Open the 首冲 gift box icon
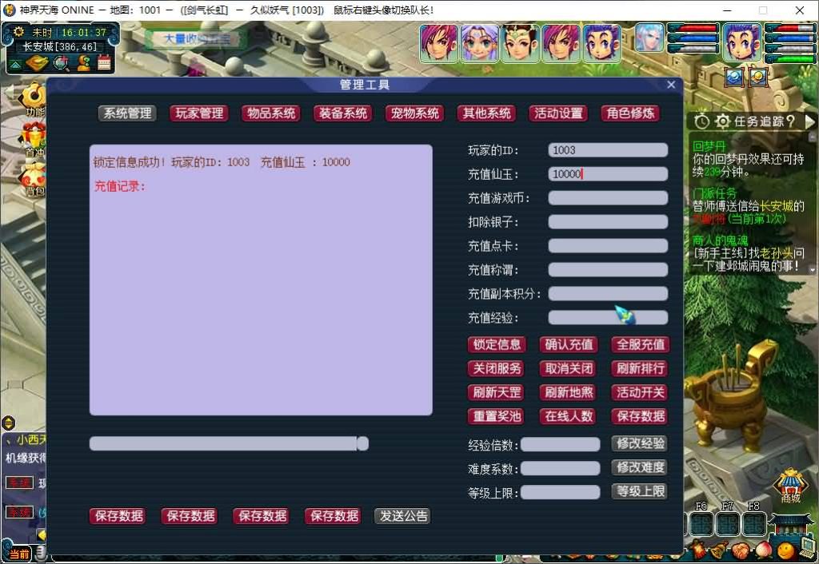819x564 pixels. (32, 139)
